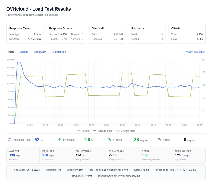Click the Watch simulation link
The height and width of the screenshot is (185, 212).
(196, 52)
